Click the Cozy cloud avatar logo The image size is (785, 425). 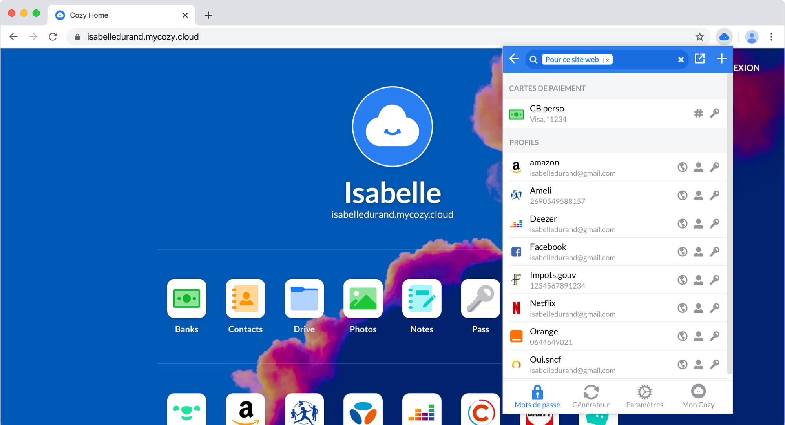coord(392,127)
